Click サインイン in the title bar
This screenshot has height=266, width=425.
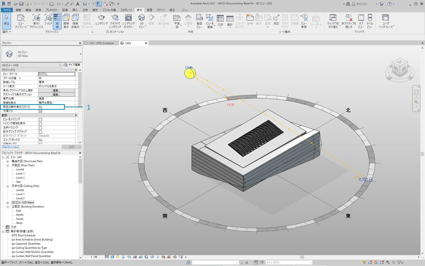click(362, 4)
